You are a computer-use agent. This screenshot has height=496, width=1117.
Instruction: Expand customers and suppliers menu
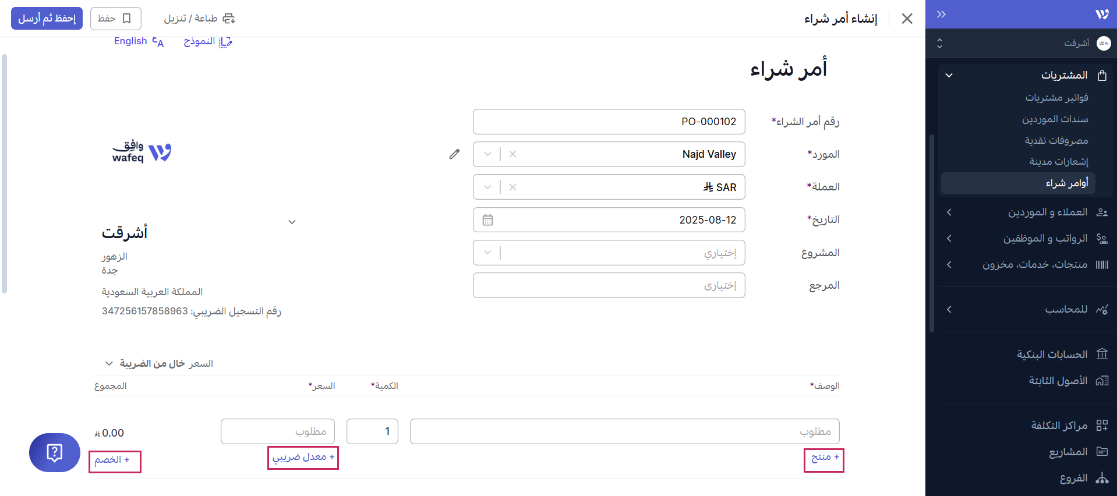pos(1047,212)
